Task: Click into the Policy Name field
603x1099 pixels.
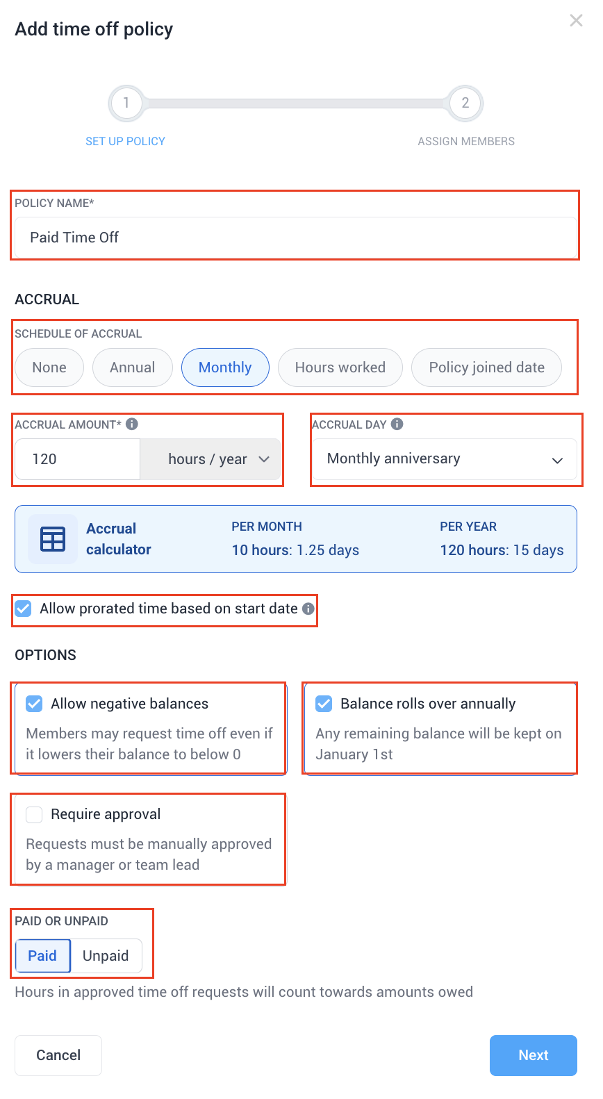Action: (296, 238)
